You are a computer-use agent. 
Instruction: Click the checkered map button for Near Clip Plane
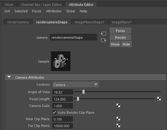click(118, 119)
